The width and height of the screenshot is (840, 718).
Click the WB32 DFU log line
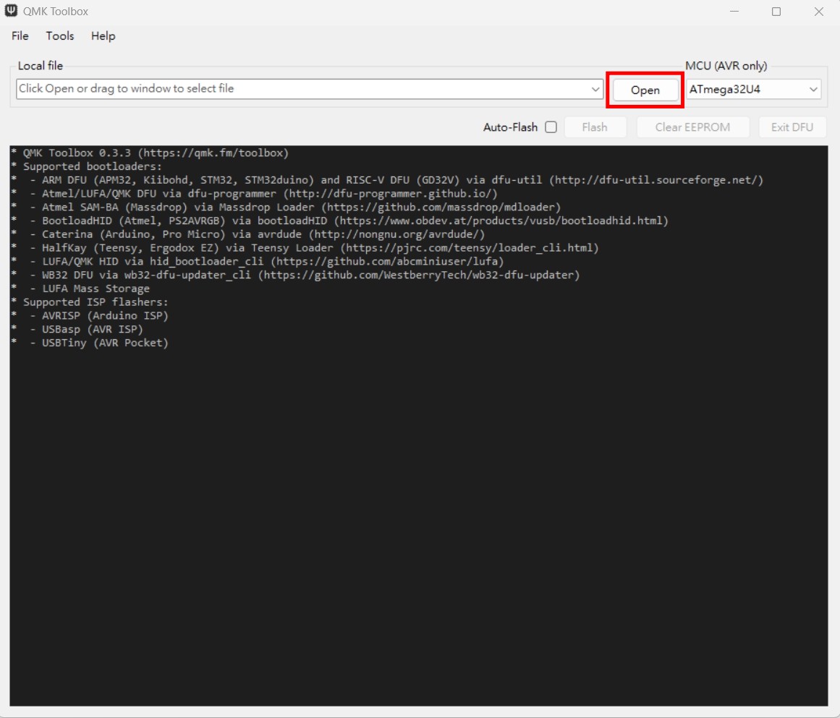point(296,275)
